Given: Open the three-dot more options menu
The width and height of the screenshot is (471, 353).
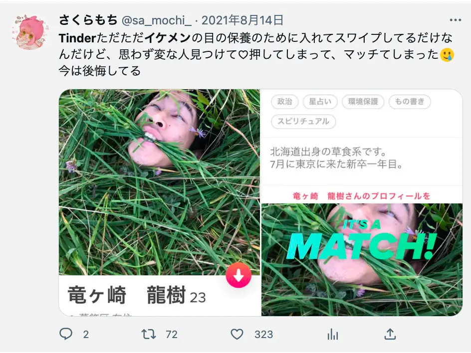Looking at the screenshot, I should tap(456, 20).
